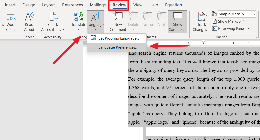Toggle the Show Comments button
Screen dimensions: 260x140
(177, 17)
